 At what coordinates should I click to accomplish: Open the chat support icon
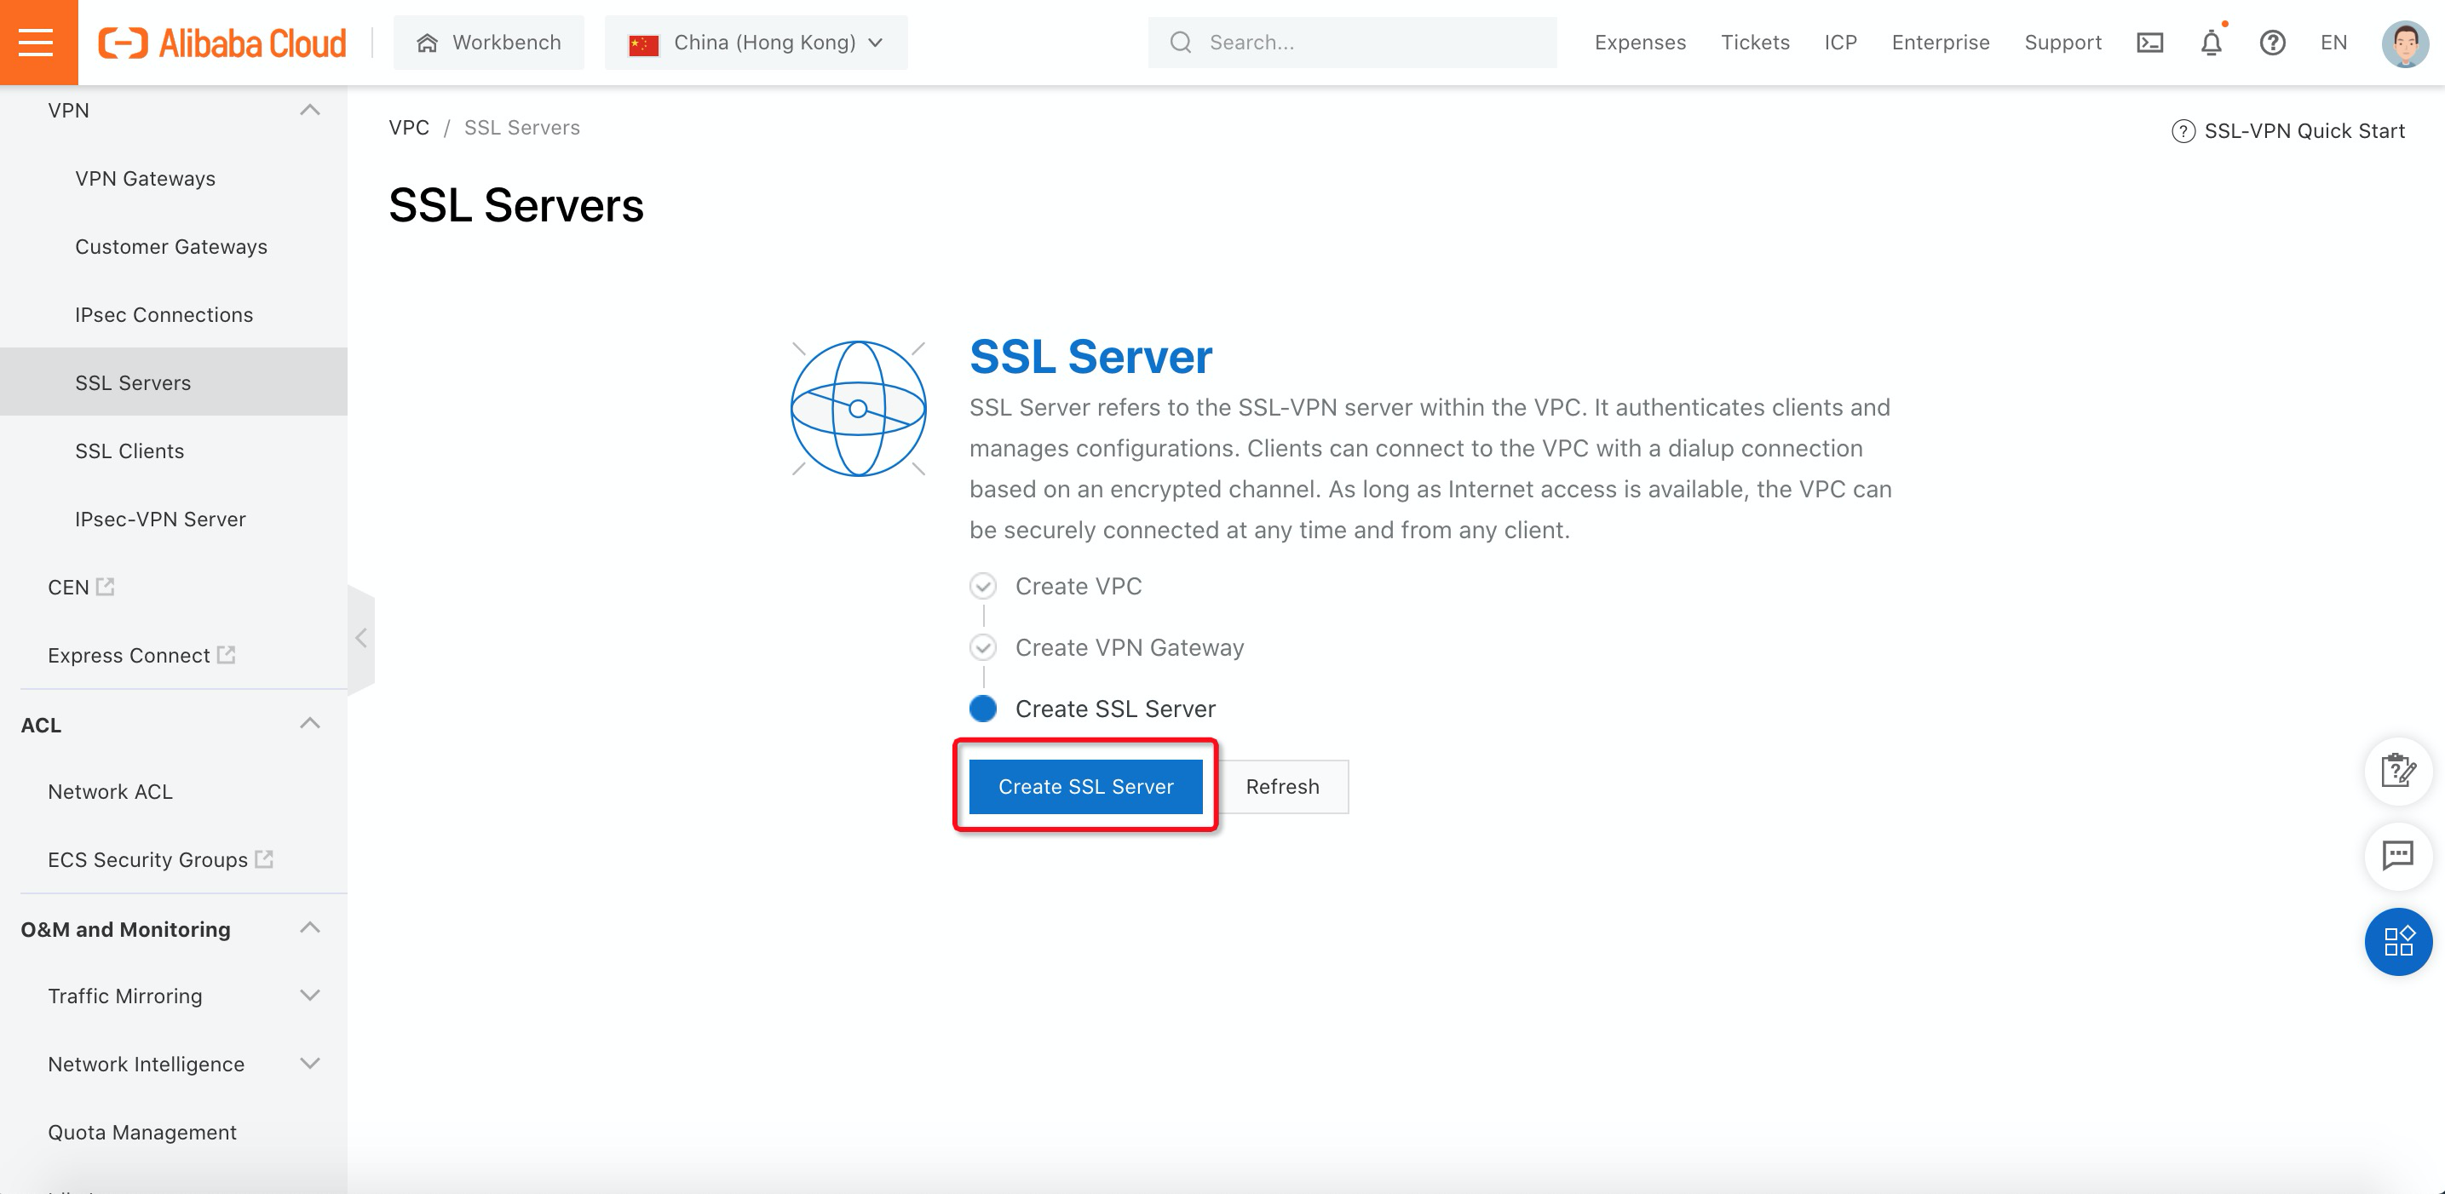[2397, 855]
